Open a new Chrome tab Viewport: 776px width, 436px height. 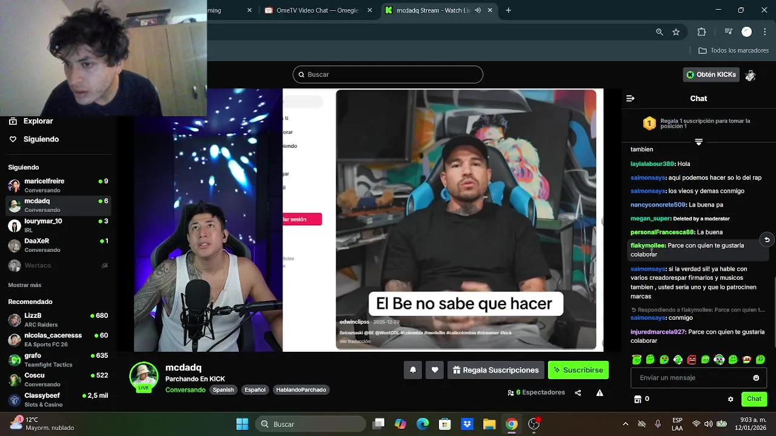pos(508,10)
